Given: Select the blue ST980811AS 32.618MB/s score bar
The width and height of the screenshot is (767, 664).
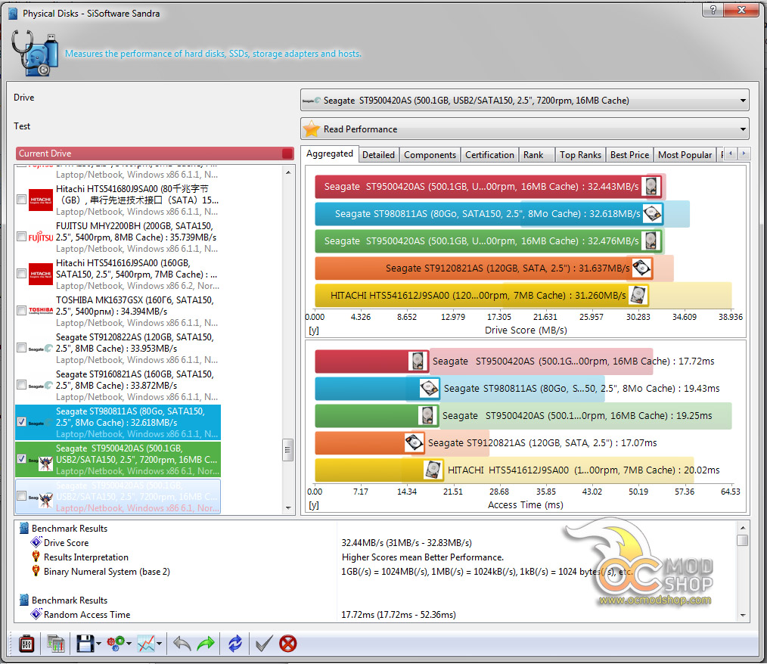Looking at the screenshot, I should [x=489, y=214].
